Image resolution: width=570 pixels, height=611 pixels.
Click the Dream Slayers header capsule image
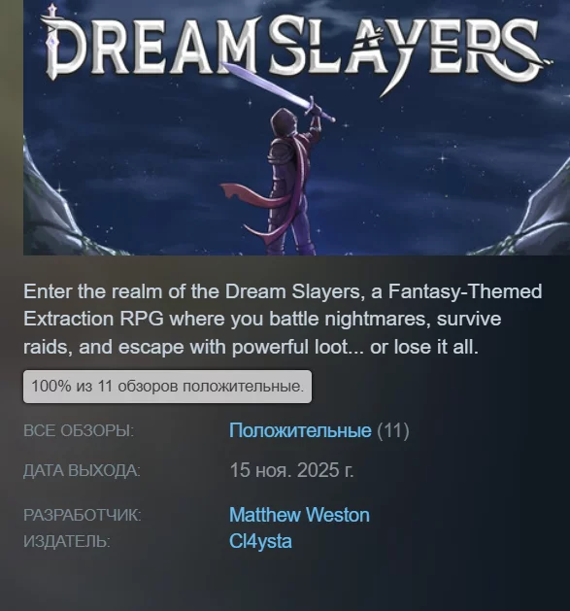point(296,127)
